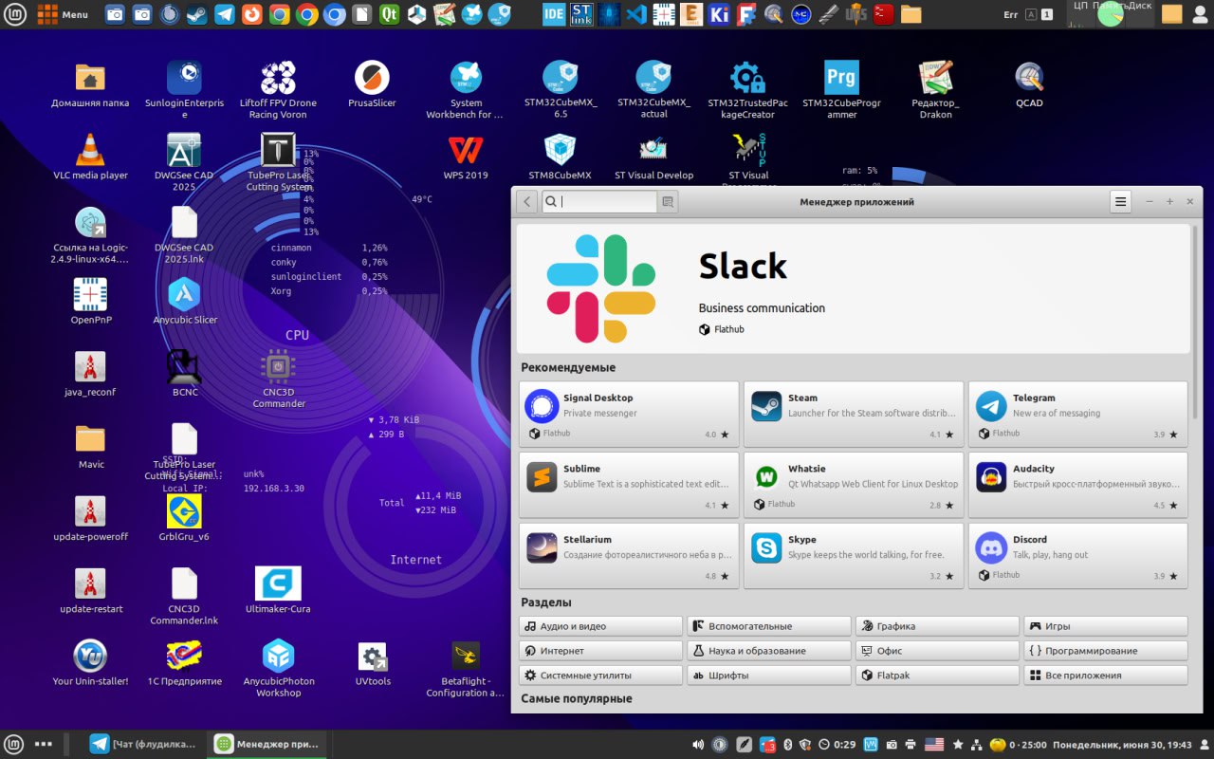Open the Игры category
Image resolution: width=1214 pixels, height=759 pixels.
1105,626
